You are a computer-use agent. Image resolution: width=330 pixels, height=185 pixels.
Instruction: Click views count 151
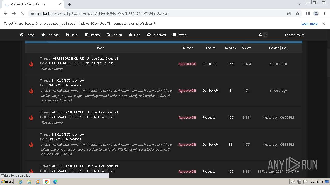tap(247, 90)
